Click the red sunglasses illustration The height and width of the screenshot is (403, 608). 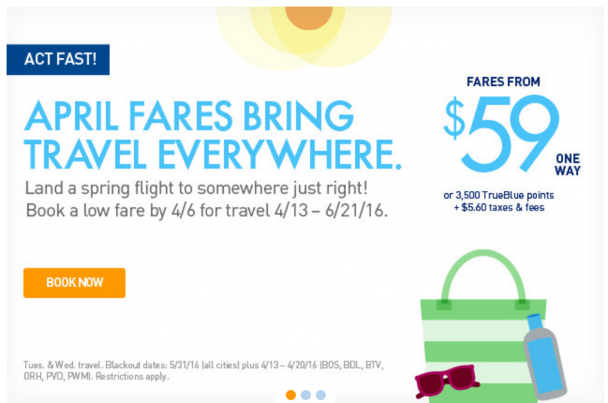[446, 381]
